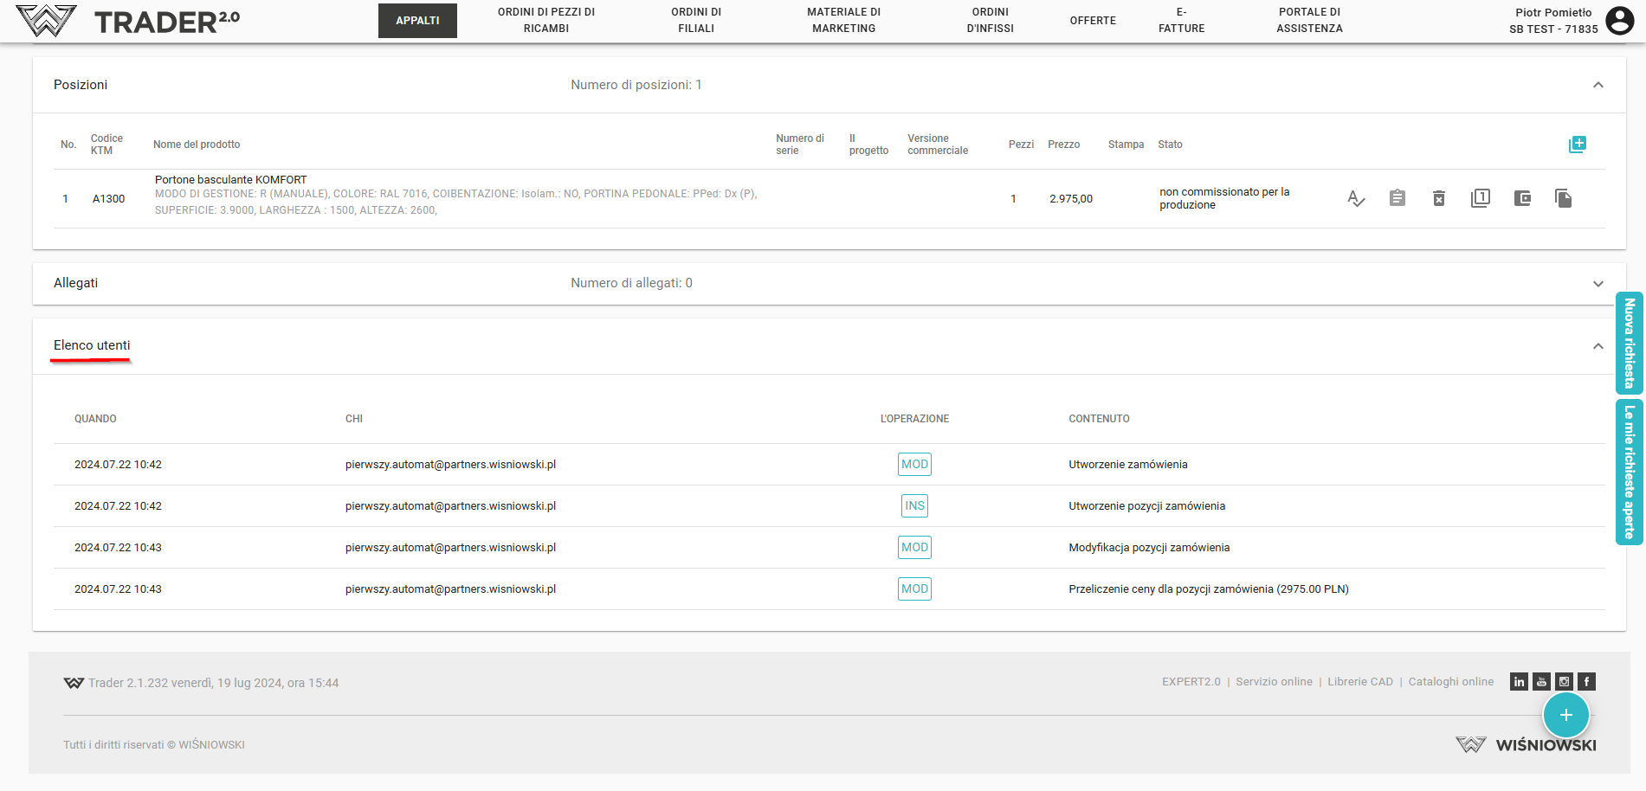Screen dimensions: 1646x791
Task: Collapse the Elenco utenti section
Action: (x=1598, y=346)
